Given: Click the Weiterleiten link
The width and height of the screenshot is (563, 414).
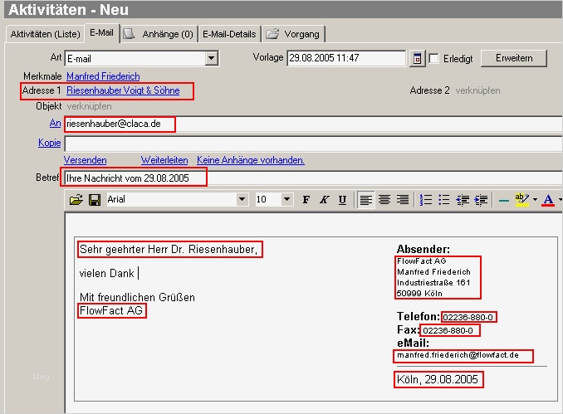Looking at the screenshot, I should (164, 160).
